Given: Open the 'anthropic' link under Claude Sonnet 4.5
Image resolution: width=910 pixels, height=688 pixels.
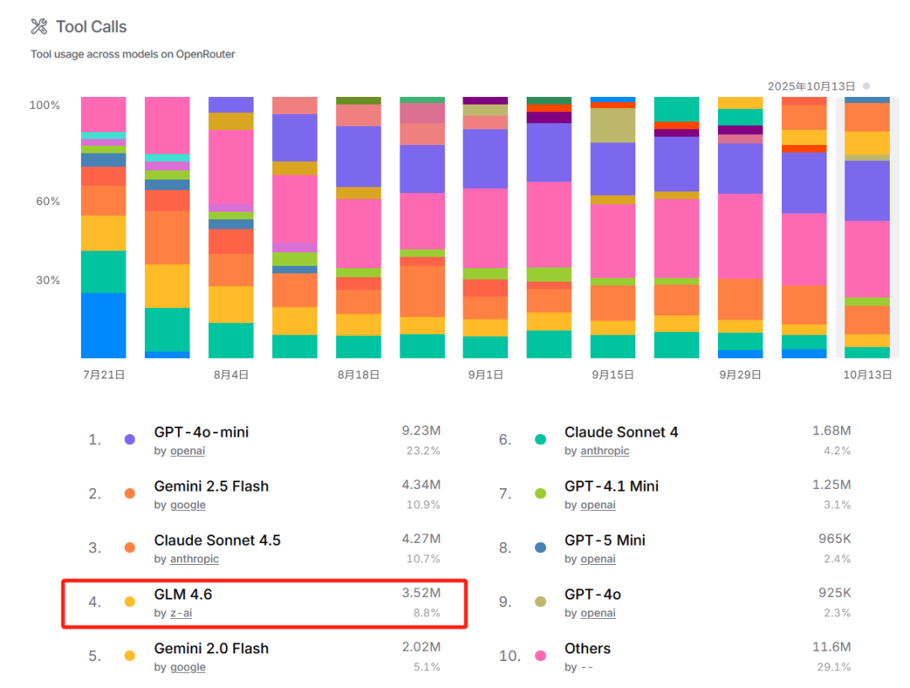Looking at the screenshot, I should pos(195,558).
